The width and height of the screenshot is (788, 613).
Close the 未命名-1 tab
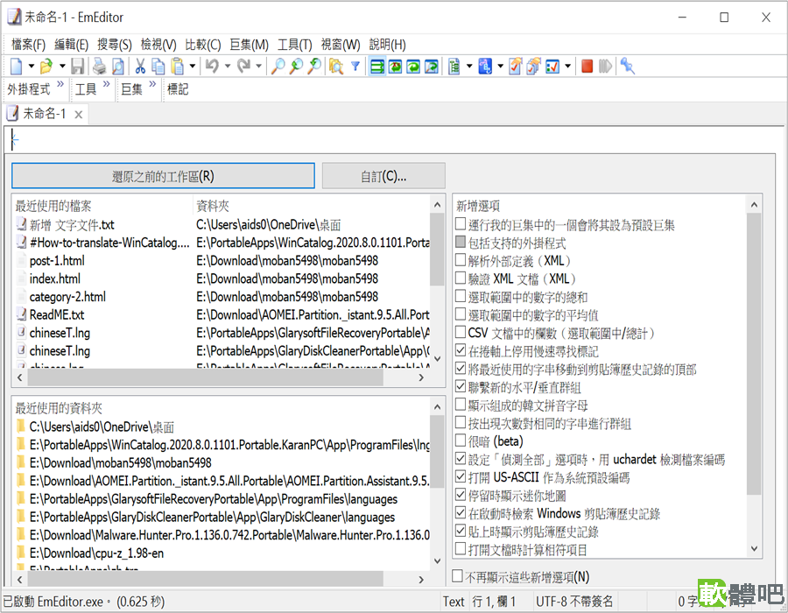79,115
